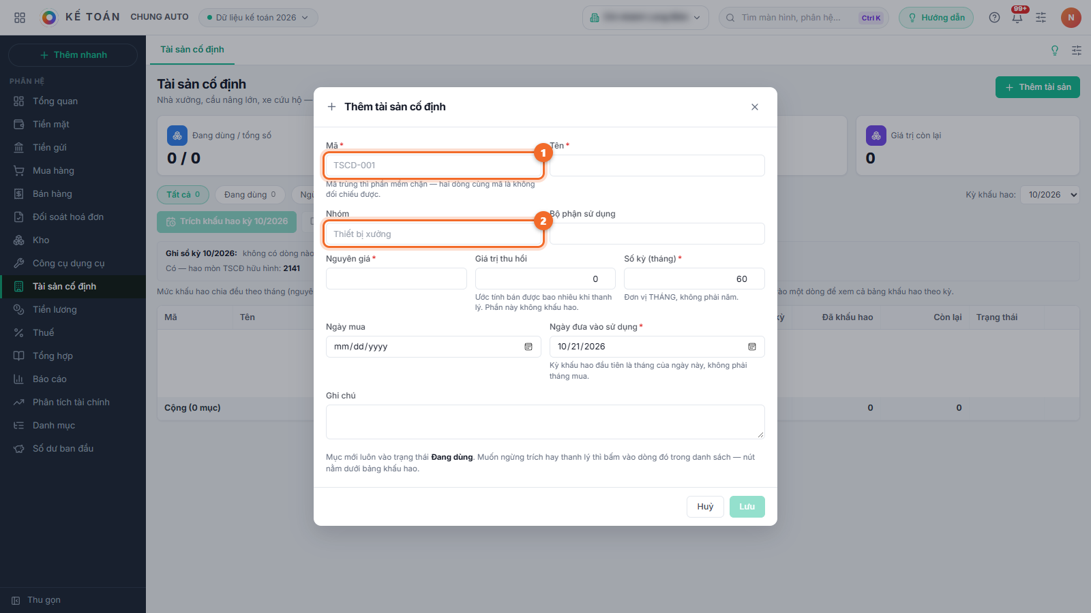
Task: Open the apps grid icon
Action: coord(20,18)
